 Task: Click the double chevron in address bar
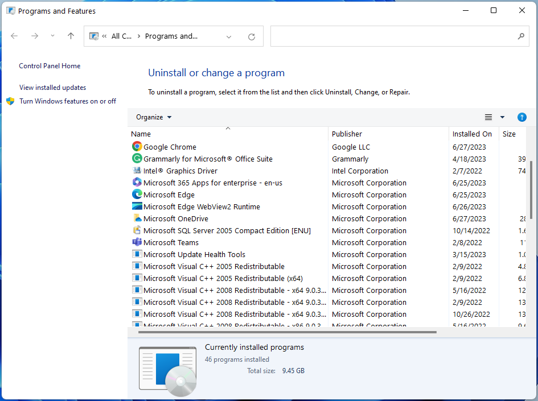104,36
